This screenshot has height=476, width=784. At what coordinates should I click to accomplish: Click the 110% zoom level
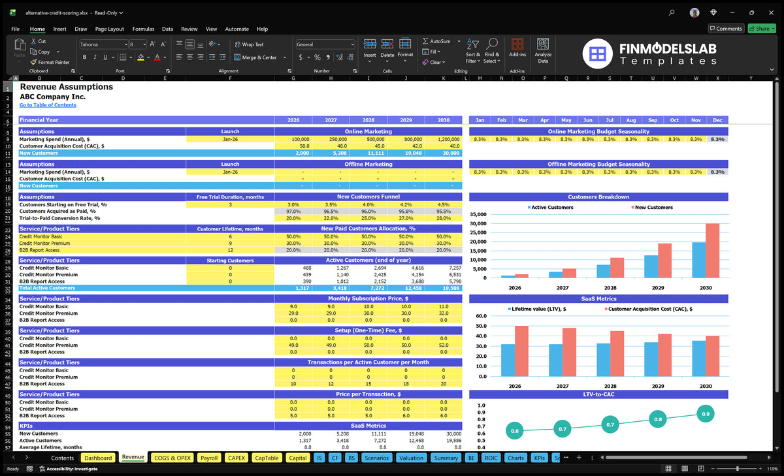point(772,469)
